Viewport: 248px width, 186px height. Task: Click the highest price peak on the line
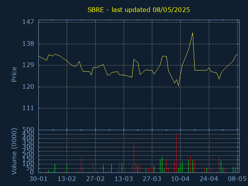pos(193,33)
